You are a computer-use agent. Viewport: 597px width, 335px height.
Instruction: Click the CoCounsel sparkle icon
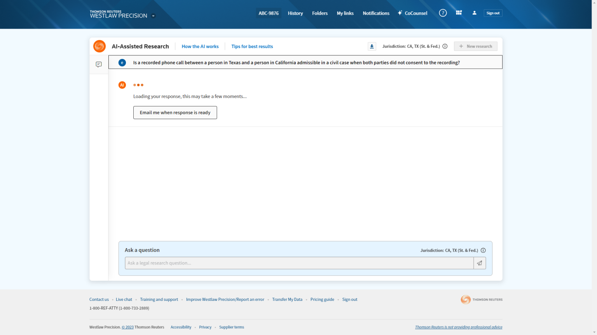400,13
